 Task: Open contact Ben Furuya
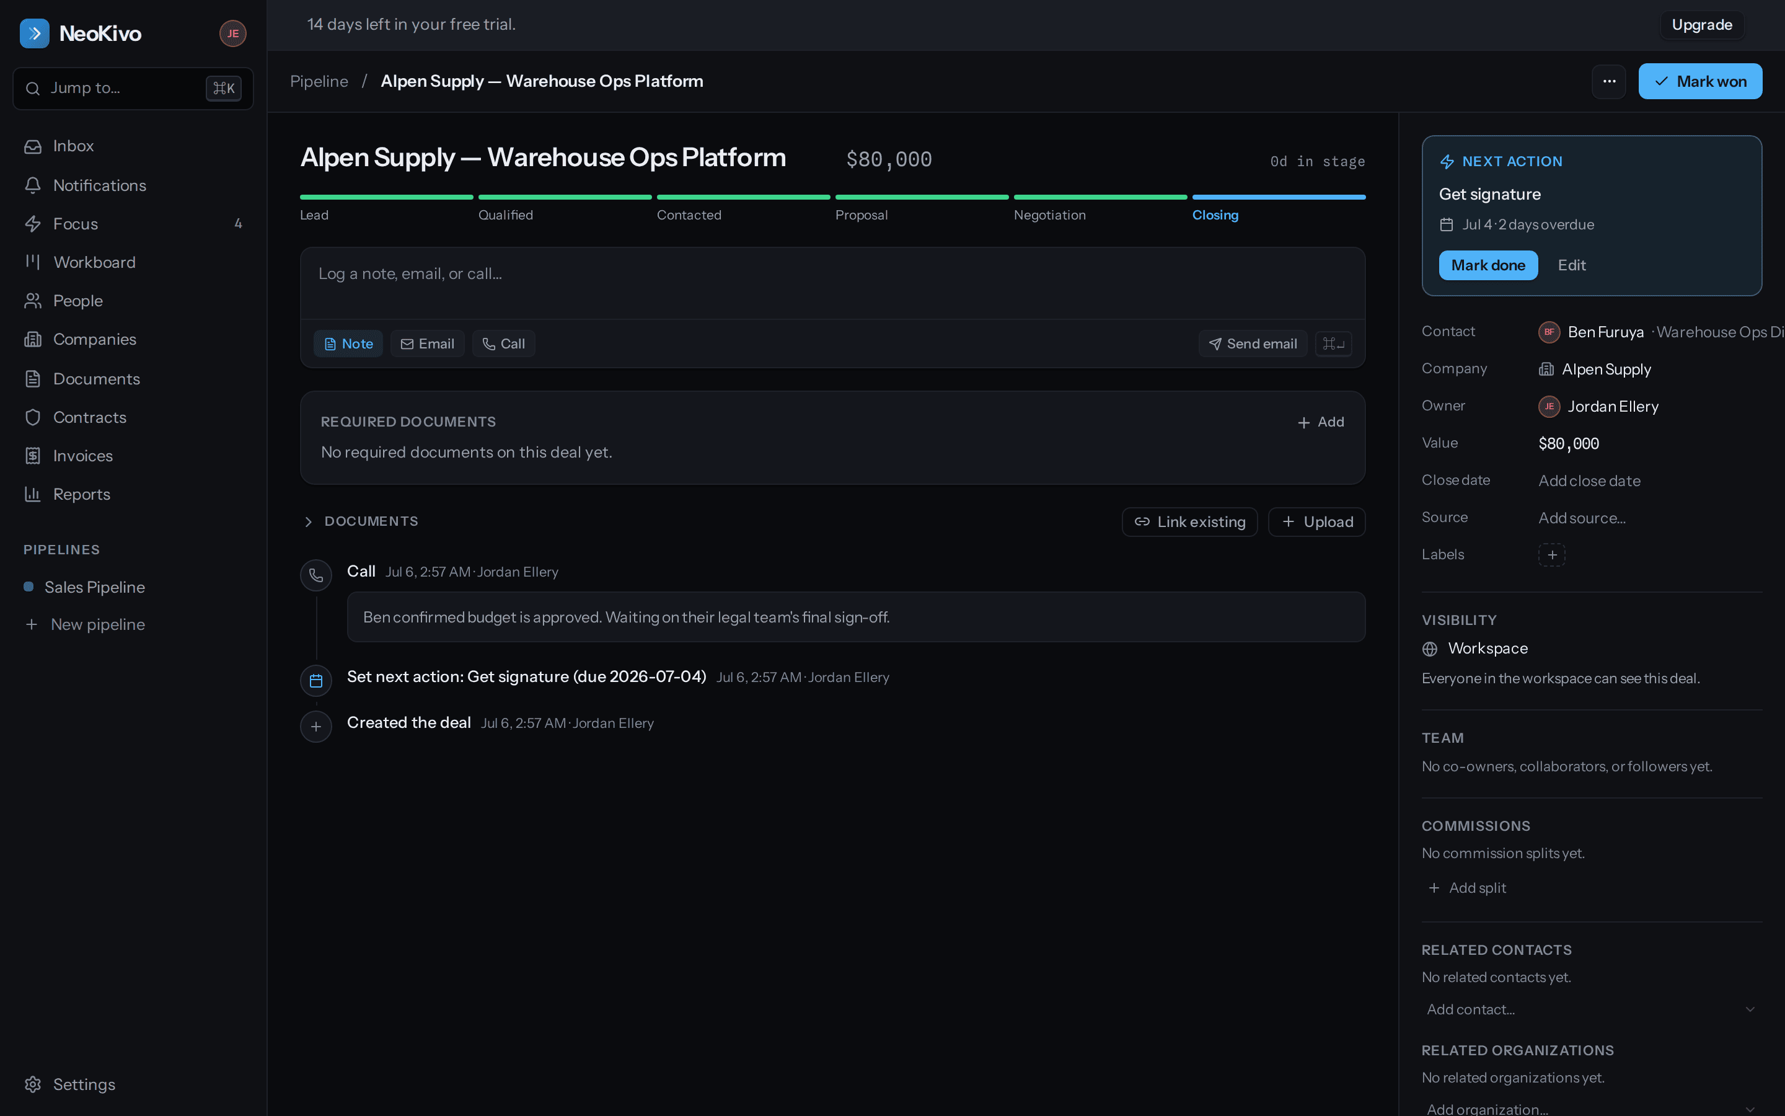1605,332
